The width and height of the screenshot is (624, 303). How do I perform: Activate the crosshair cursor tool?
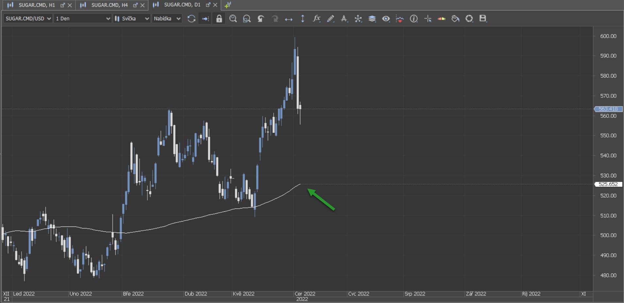428,19
